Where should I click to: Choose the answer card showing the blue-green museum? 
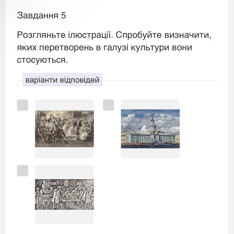150,129
